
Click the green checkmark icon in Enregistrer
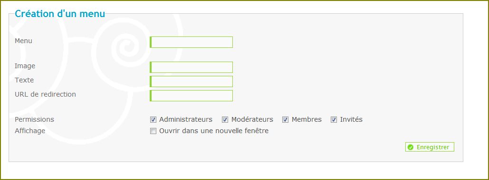click(x=411, y=147)
